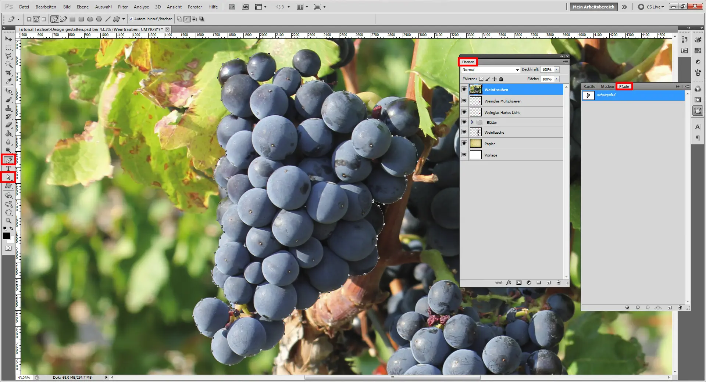Open the Filter menu
Screen dimensions: 706x382
click(x=122, y=7)
